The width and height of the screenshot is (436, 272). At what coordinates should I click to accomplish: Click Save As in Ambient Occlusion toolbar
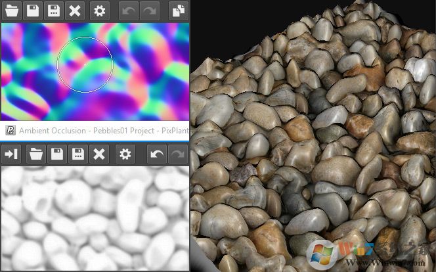(78, 154)
